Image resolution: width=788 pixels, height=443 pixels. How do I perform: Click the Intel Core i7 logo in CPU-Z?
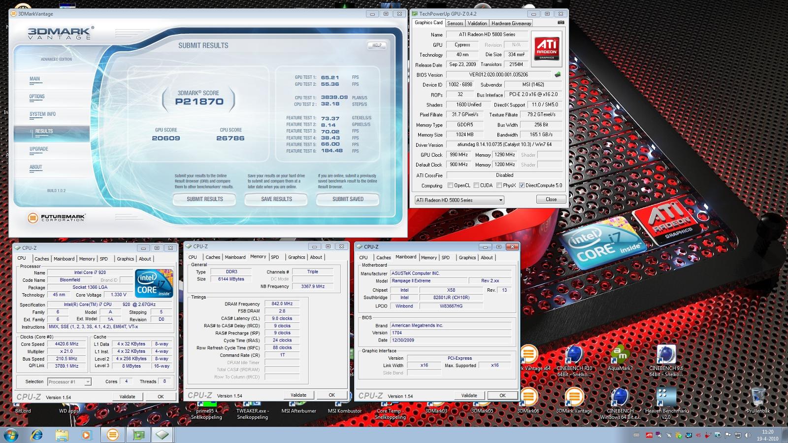click(x=154, y=283)
